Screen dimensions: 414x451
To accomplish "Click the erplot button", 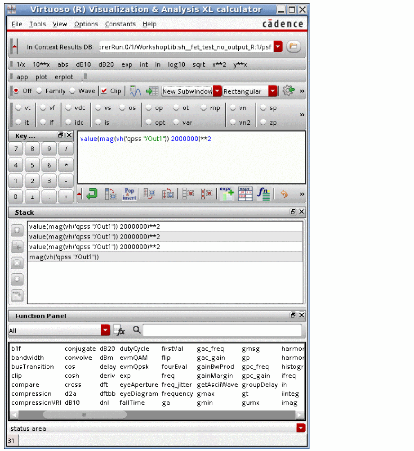I will 64,77.
